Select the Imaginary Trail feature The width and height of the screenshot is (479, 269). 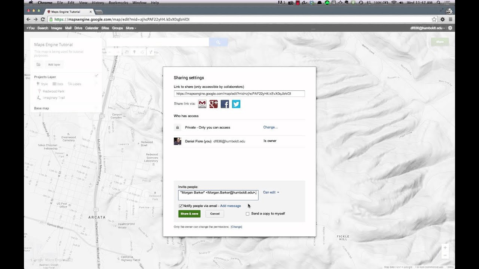tap(54, 98)
